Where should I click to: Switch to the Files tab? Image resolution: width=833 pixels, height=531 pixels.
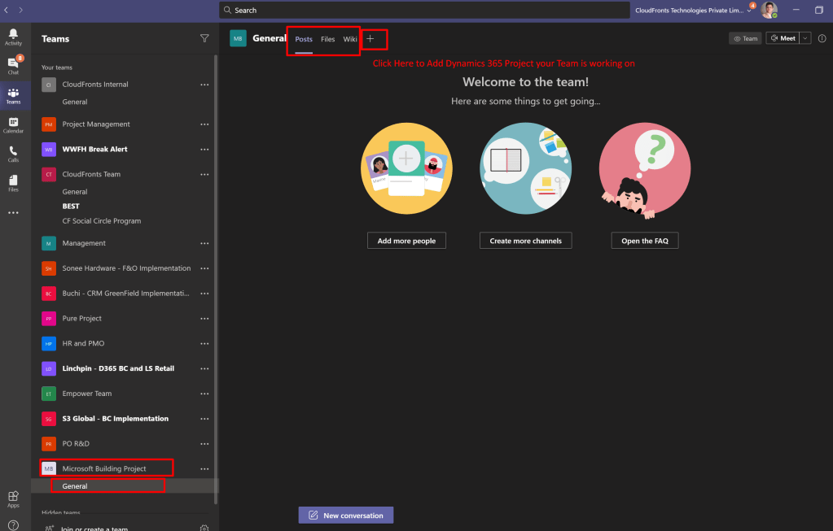327,39
